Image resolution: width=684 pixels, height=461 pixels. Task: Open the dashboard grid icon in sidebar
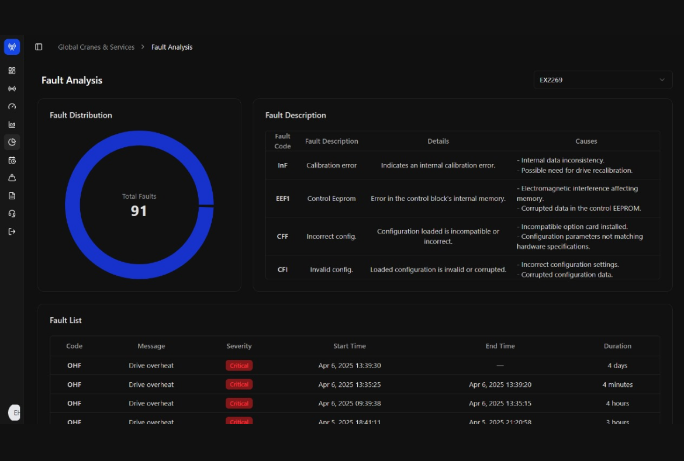tap(12, 71)
